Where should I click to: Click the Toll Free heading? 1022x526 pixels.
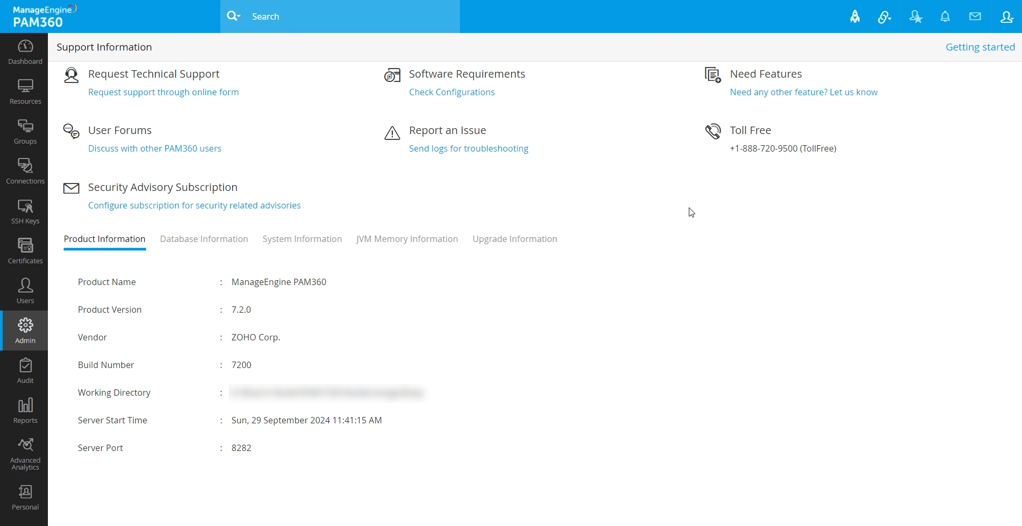click(x=751, y=131)
